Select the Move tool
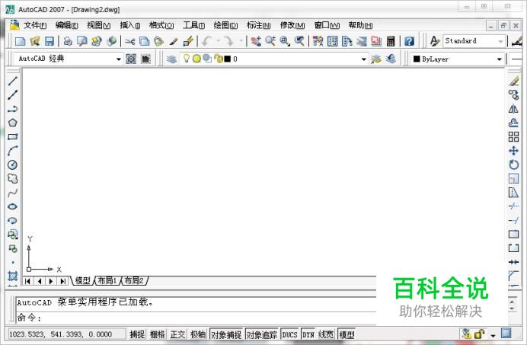527x345 pixels. tap(513, 151)
